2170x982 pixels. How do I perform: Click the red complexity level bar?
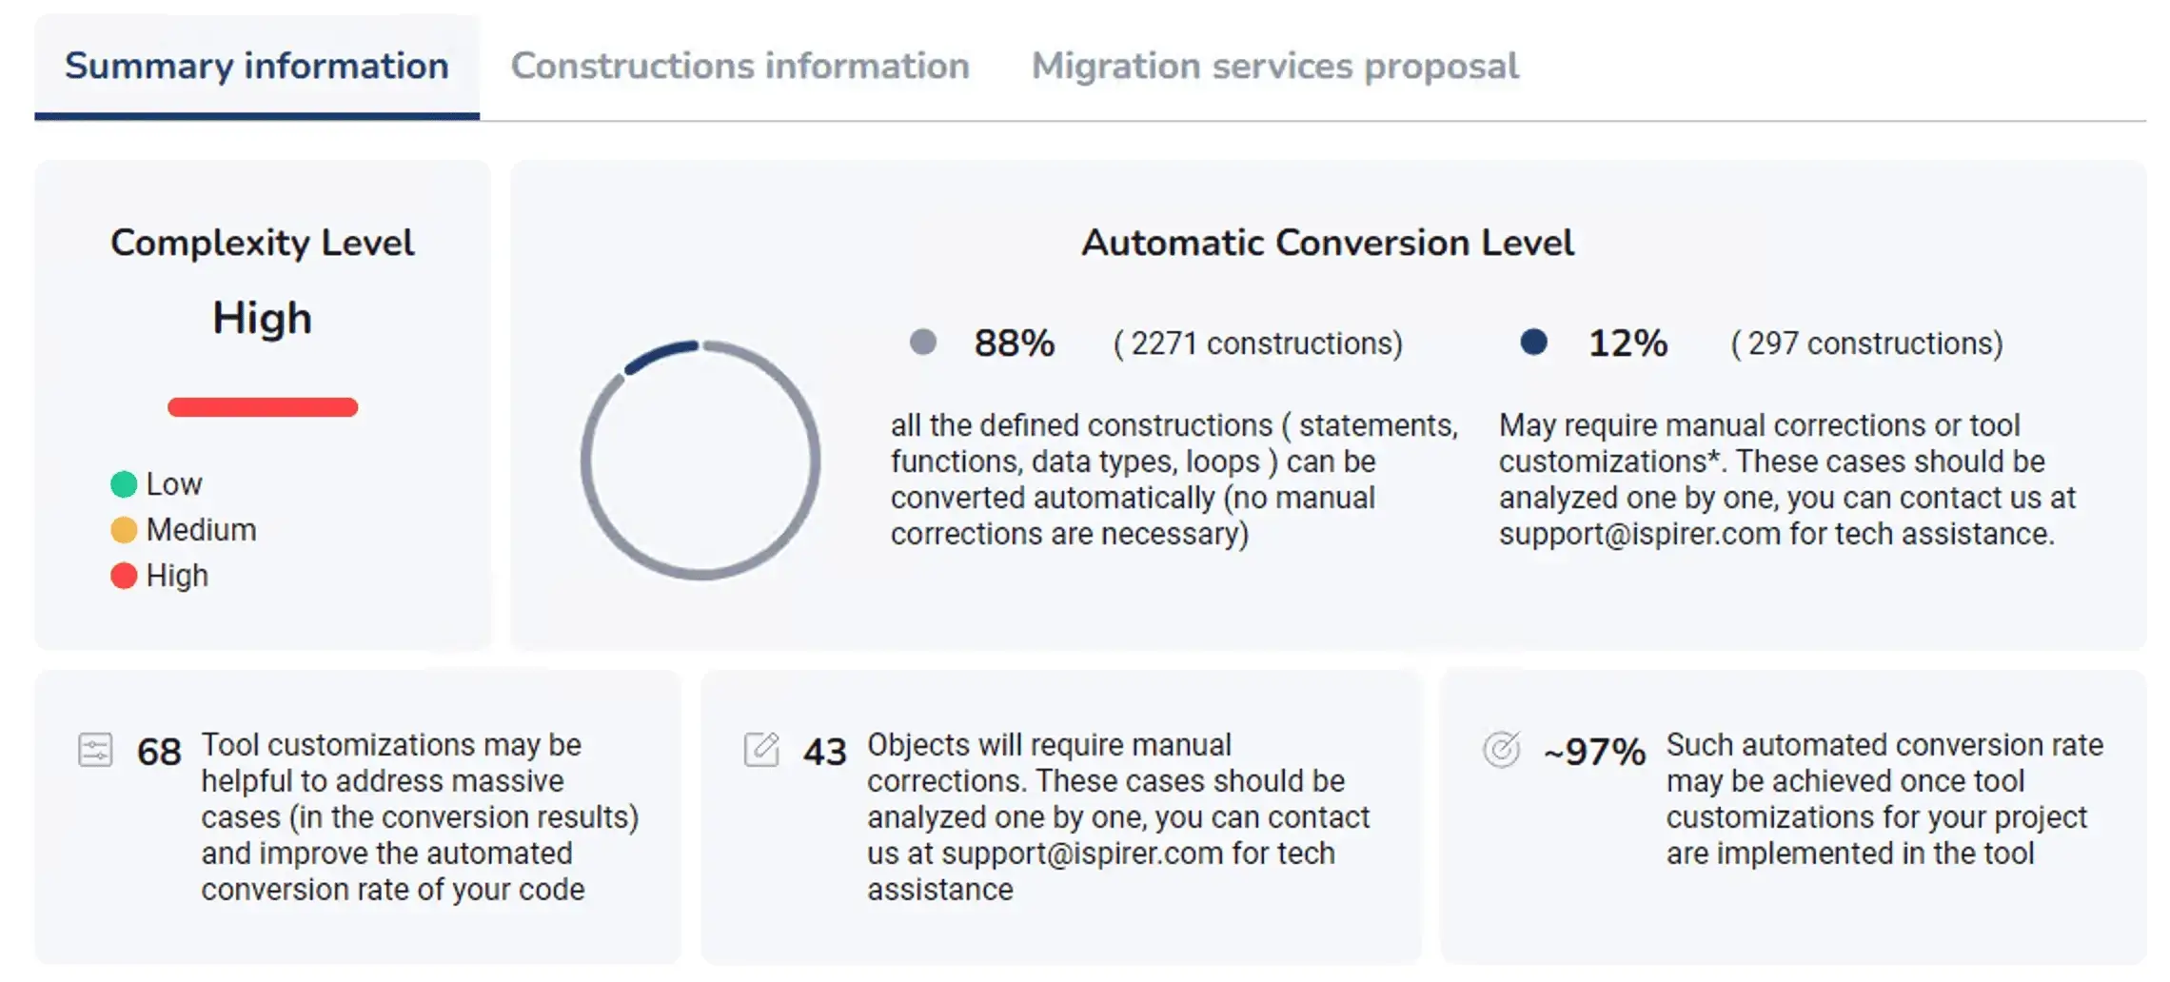(x=263, y=407)
